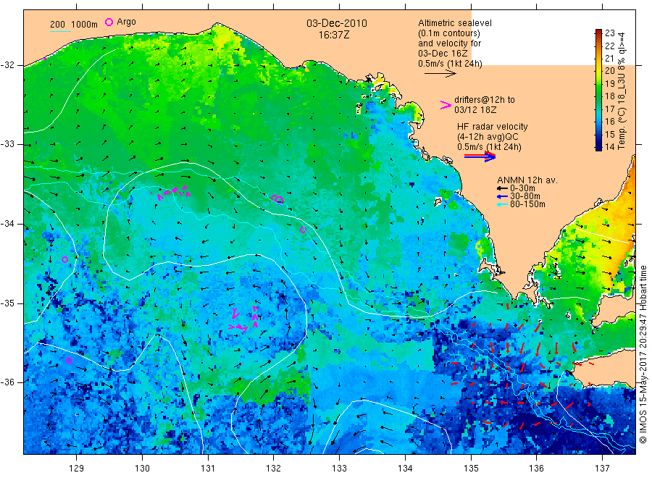Click the 'ANMN 12h av.' legend heading
Viewport: 652px width, 478px height.
(527, 180)
